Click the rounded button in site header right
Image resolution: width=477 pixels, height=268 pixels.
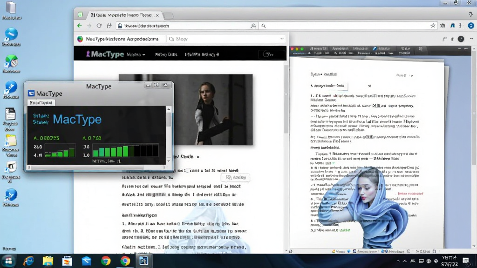point(272,54)
